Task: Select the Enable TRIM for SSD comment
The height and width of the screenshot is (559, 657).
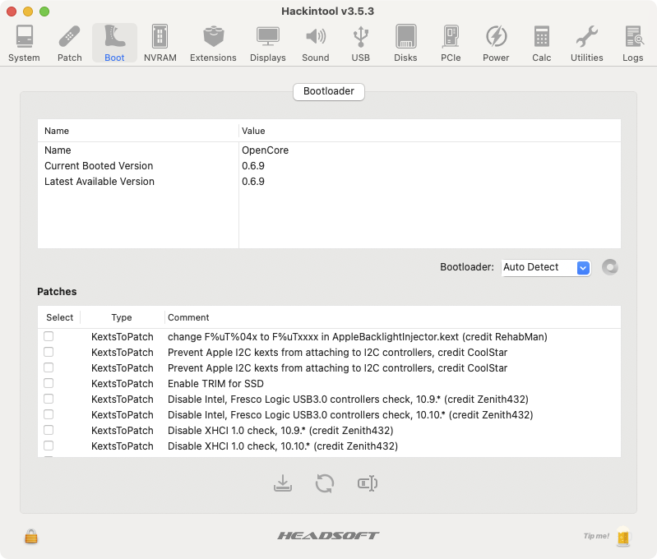Action: pos(215,383)
